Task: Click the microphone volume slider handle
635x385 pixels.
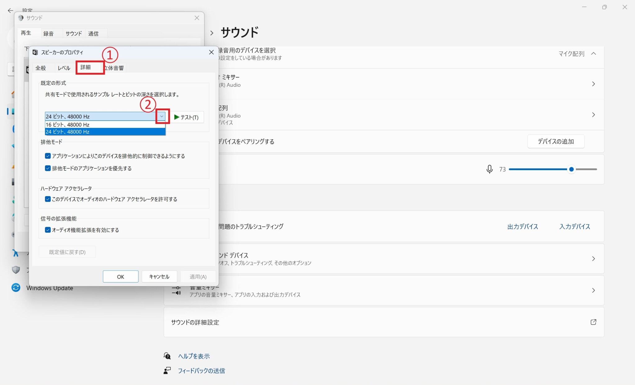Action: [x=571, y=169]
